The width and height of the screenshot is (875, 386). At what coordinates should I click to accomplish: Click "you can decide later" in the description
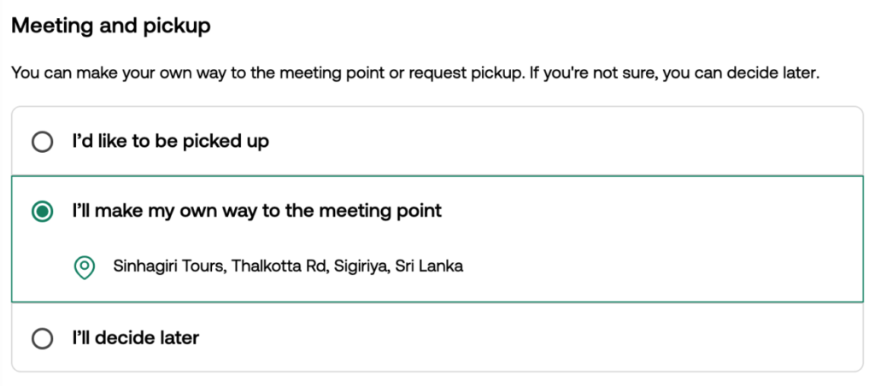[x=752, y=73]
